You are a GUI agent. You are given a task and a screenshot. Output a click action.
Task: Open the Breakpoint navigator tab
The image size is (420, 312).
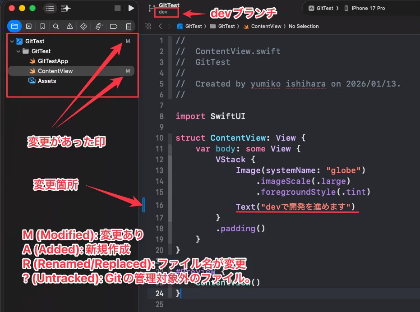click(114, 26)
